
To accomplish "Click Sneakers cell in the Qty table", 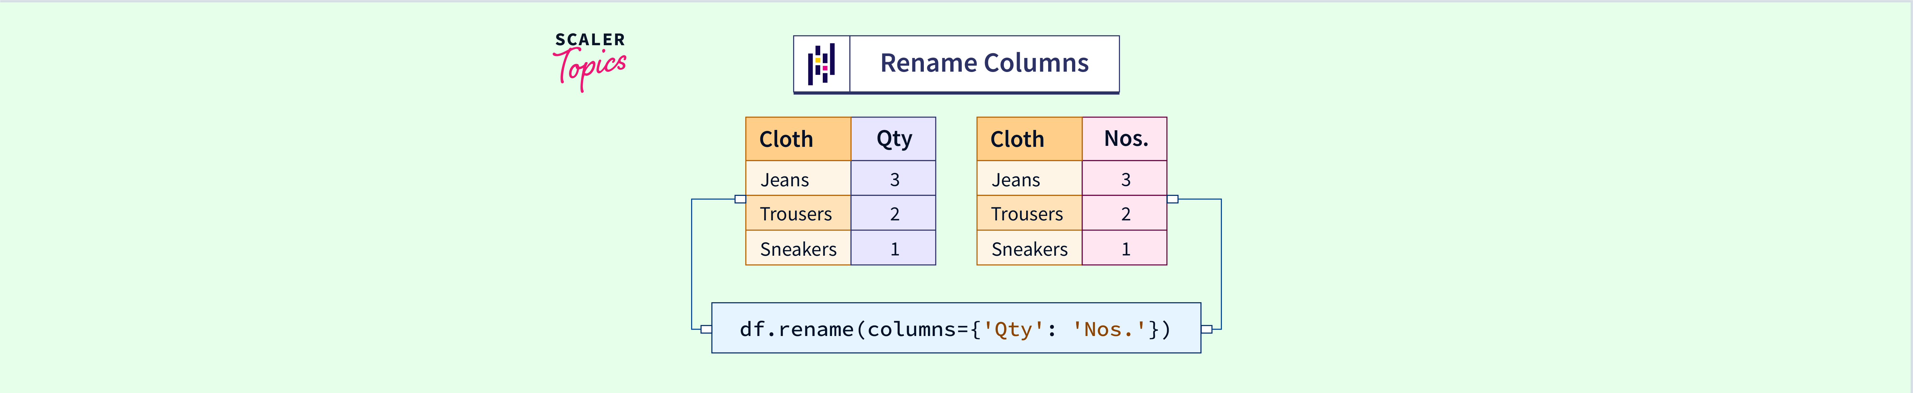I will pos(798,249).
